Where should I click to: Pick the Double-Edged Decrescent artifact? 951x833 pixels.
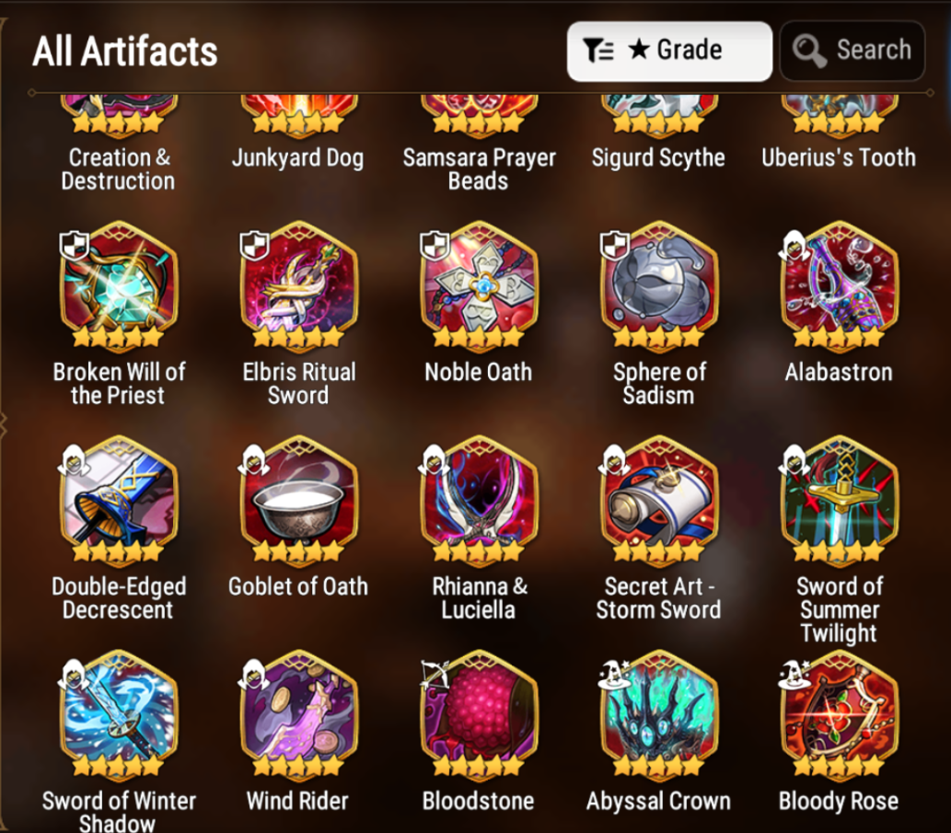pyautogui.click(x=119, y=502)
